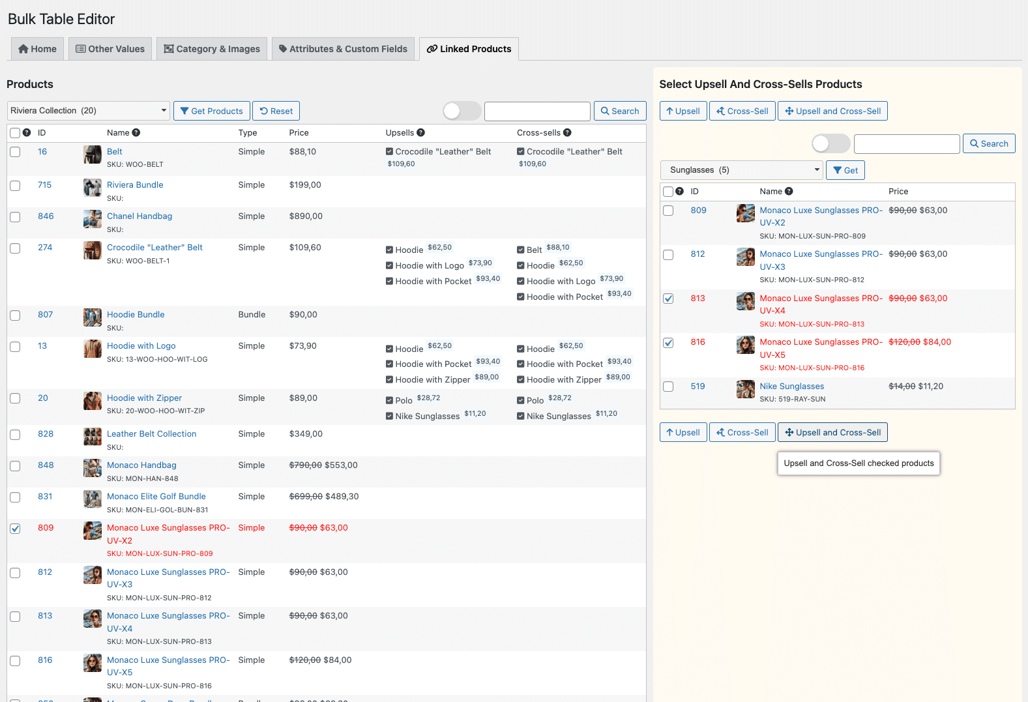The image size is (1028, 702).
Task: Click Hoodie Bundle product thumbnail
Action: [93, 317]
